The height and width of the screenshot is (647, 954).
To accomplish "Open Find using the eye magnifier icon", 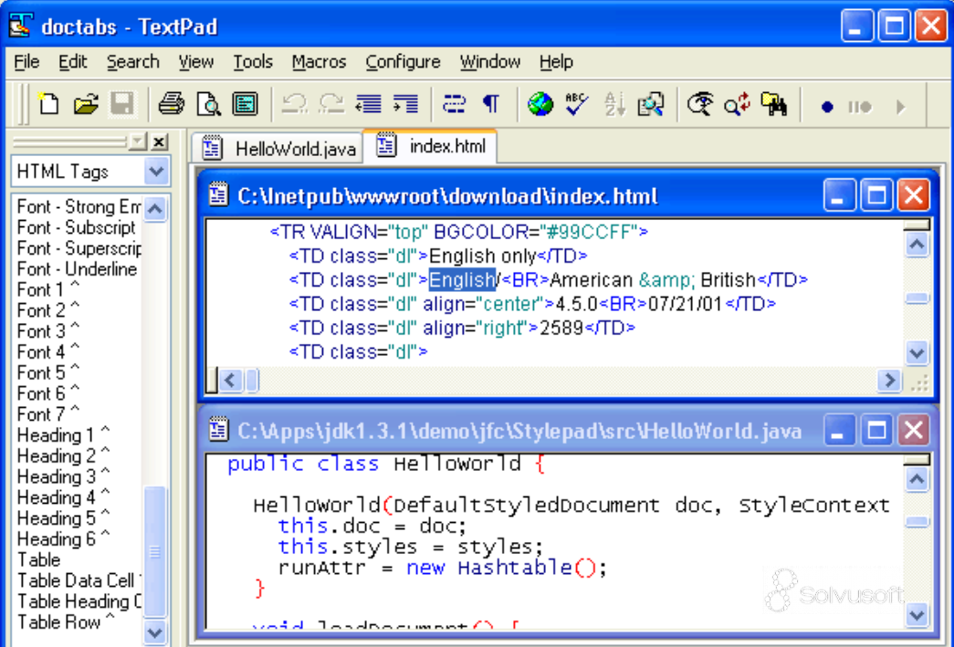I will pyautogui.click(x=700, y=105).
